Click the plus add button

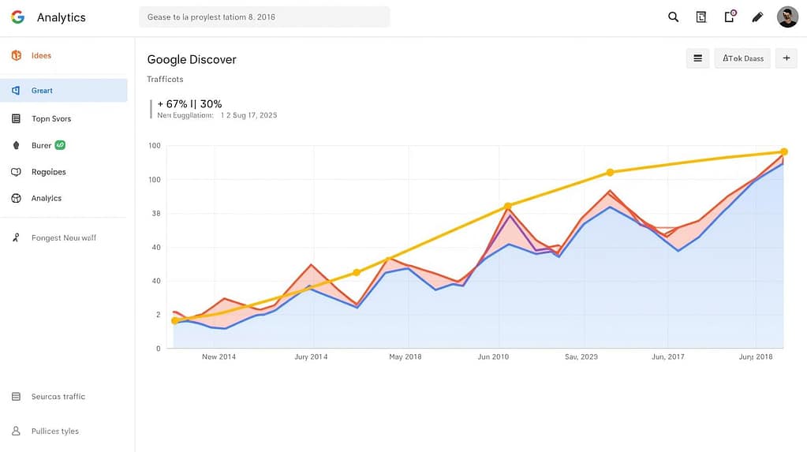tap(786, 58)
